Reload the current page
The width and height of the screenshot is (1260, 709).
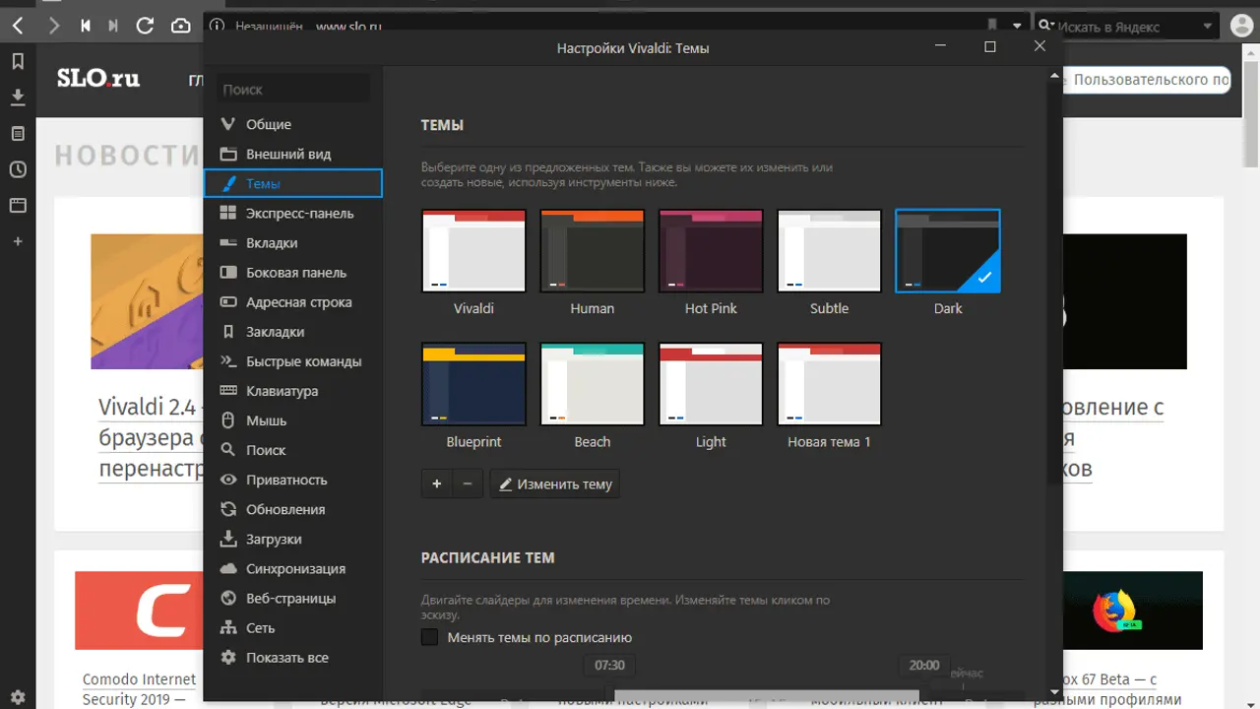[145, 26]
